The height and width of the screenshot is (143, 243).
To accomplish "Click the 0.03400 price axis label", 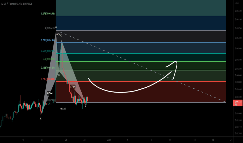I will coord(238,97).
